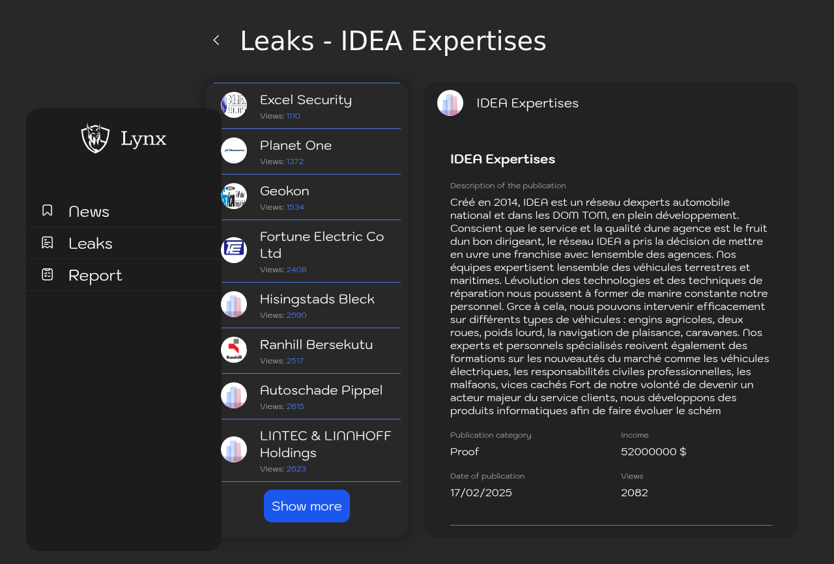Click views count 2408 under Fortune Electric

tap(296, 270)
